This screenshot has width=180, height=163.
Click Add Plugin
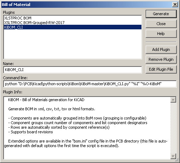point(161,50)
